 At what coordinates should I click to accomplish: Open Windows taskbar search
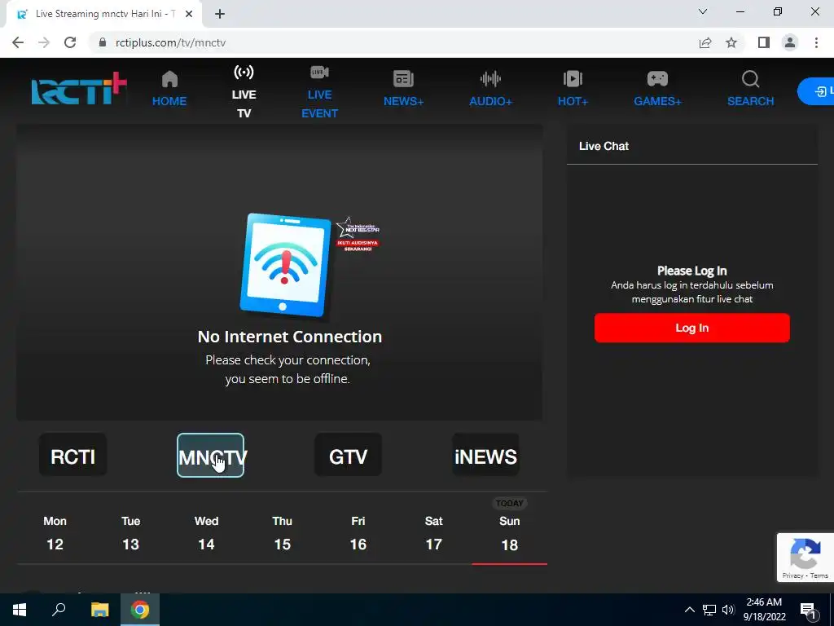tap(59, 610)
